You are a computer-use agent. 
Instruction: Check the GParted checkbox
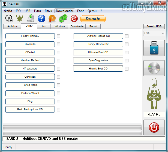click(58, 52)
